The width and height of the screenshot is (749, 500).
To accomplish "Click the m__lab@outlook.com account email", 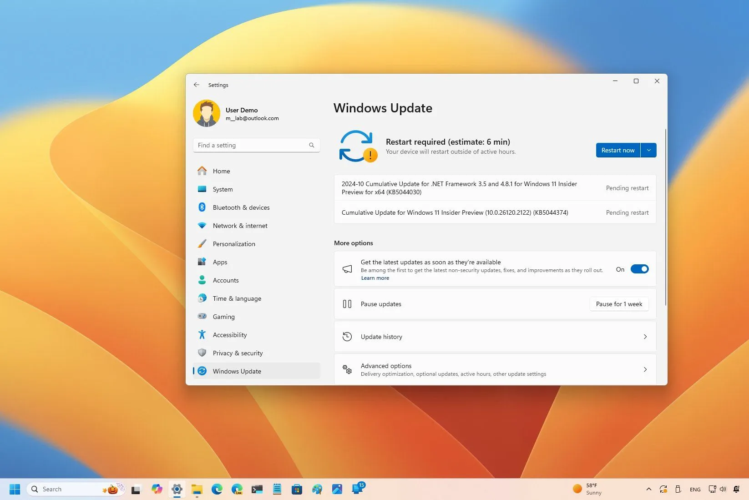I will [252, 118].
